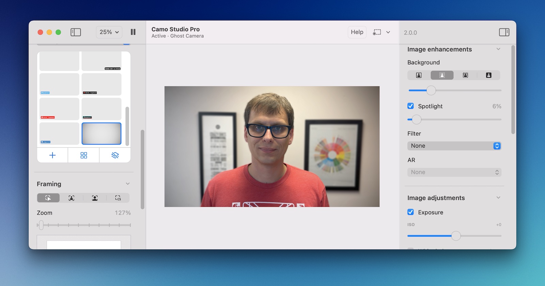Open the AR None dropdown

[x=454, y=172]
